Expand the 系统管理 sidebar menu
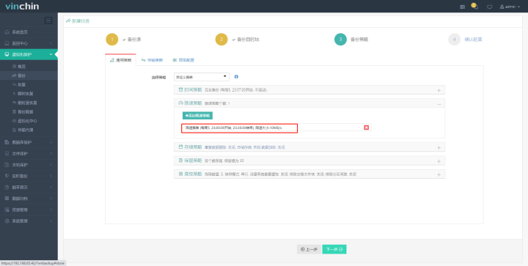Screen dimensions: 528x266 29,221
